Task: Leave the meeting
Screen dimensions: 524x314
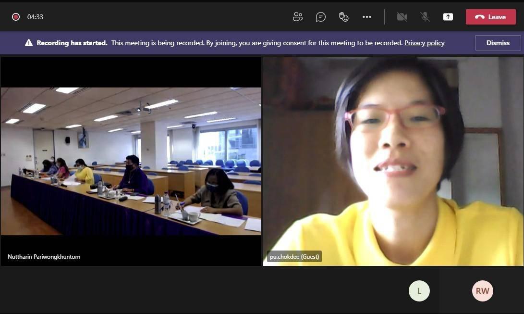Action: point(490,17)
